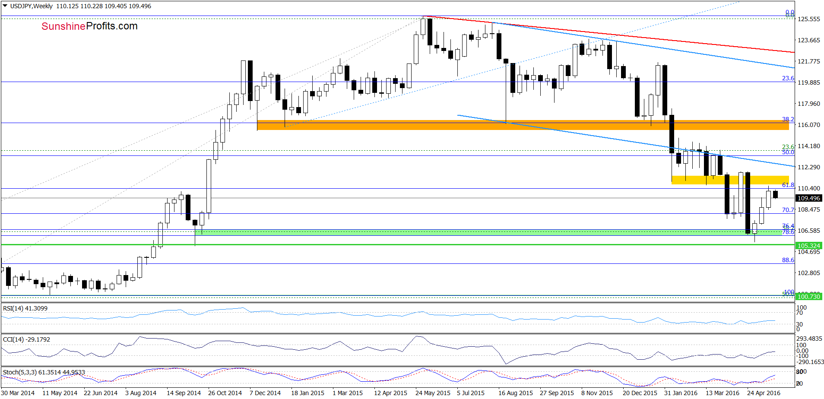The image size is (824, 399).
Task: Click the green 100.730 price label
Action: [x=808, y=296]
